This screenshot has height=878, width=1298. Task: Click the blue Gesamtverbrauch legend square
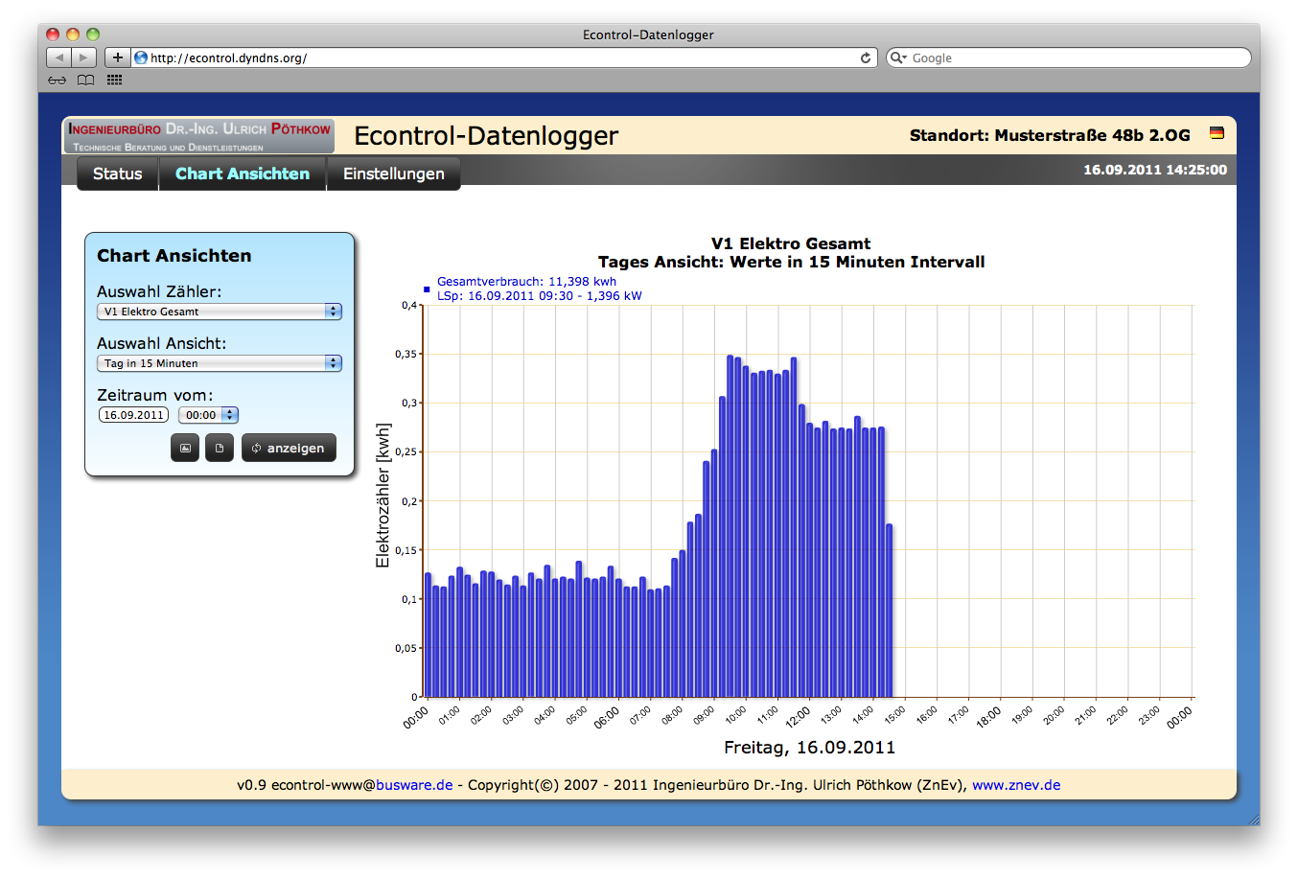coord(427,289)
